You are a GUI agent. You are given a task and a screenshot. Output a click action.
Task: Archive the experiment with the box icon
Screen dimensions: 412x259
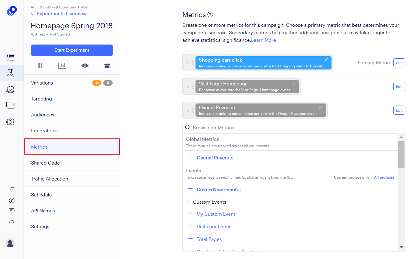(107, 66)
